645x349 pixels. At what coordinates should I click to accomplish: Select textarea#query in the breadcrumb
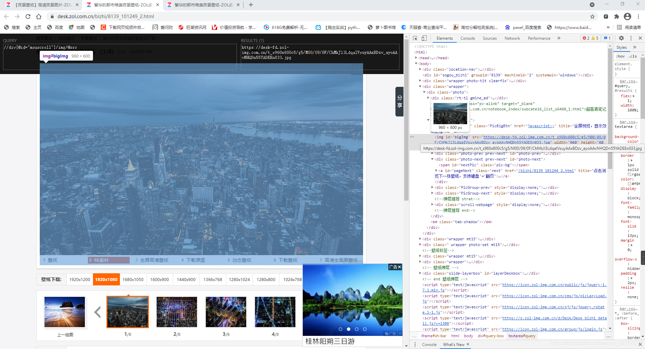pyautogui.click(x=522, y=336)
